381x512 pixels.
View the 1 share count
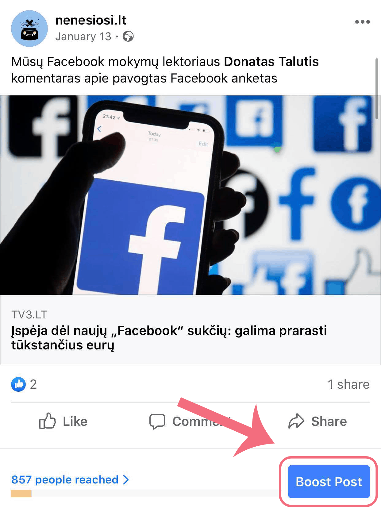(348, 384)
